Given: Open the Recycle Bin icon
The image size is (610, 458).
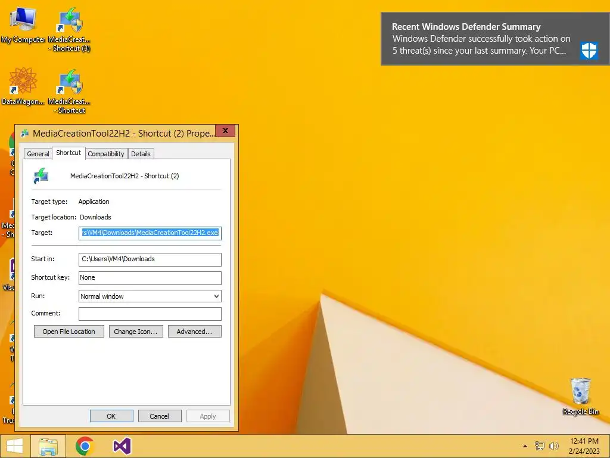Looking at the screenshot, I should click(580, 396).
